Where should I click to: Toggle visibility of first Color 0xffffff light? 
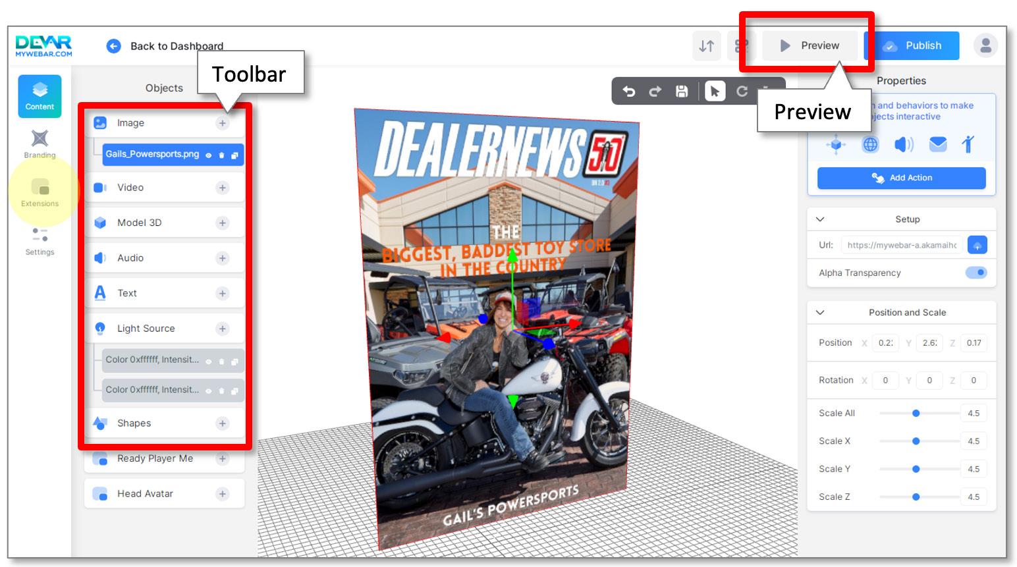tap(208, 361)
